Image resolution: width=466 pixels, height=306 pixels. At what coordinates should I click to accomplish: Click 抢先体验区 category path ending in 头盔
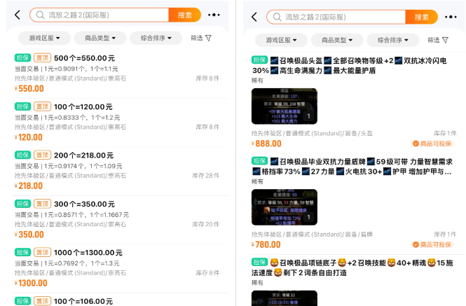click(312, 133)
